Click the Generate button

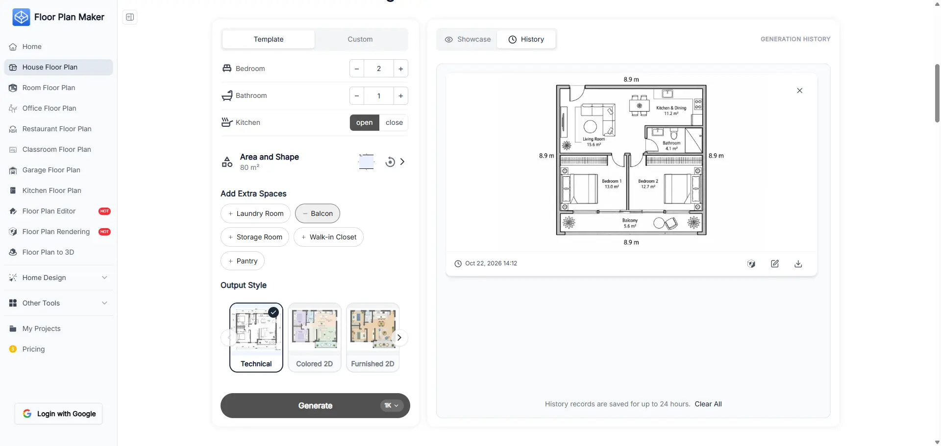[315, 406]
